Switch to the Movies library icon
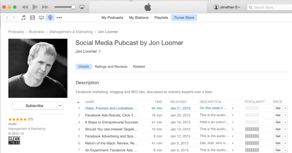The width and height of the screenshot is (292, 153). click(x=33, y=18)
